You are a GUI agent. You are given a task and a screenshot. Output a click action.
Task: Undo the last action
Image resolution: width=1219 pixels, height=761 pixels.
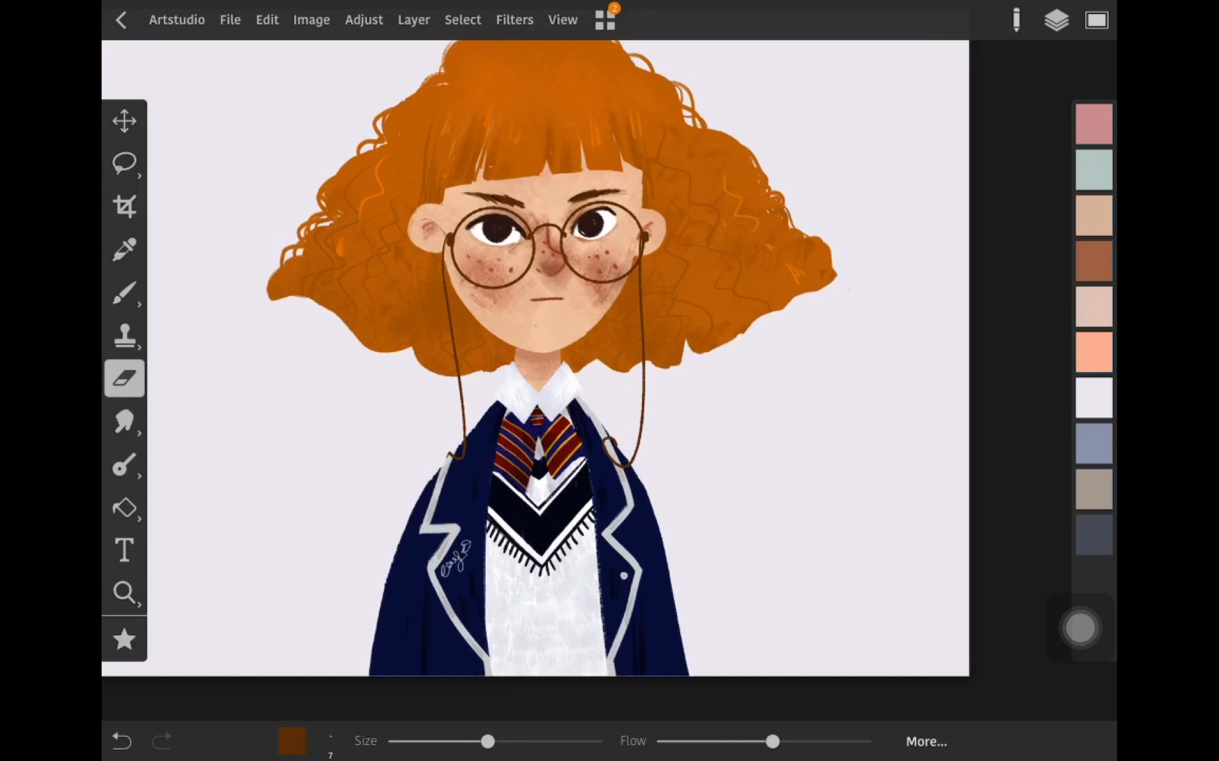point(122,741)
